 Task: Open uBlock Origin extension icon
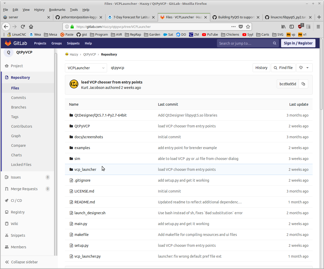tap(300, 26)
